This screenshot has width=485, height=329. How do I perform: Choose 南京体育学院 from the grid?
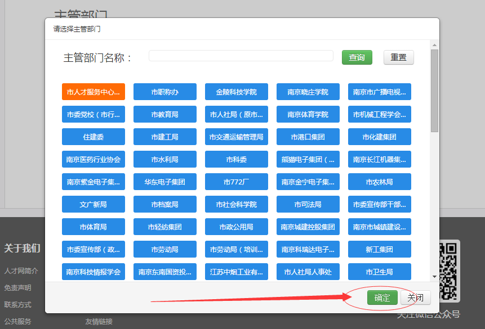(x=308, y=114)
